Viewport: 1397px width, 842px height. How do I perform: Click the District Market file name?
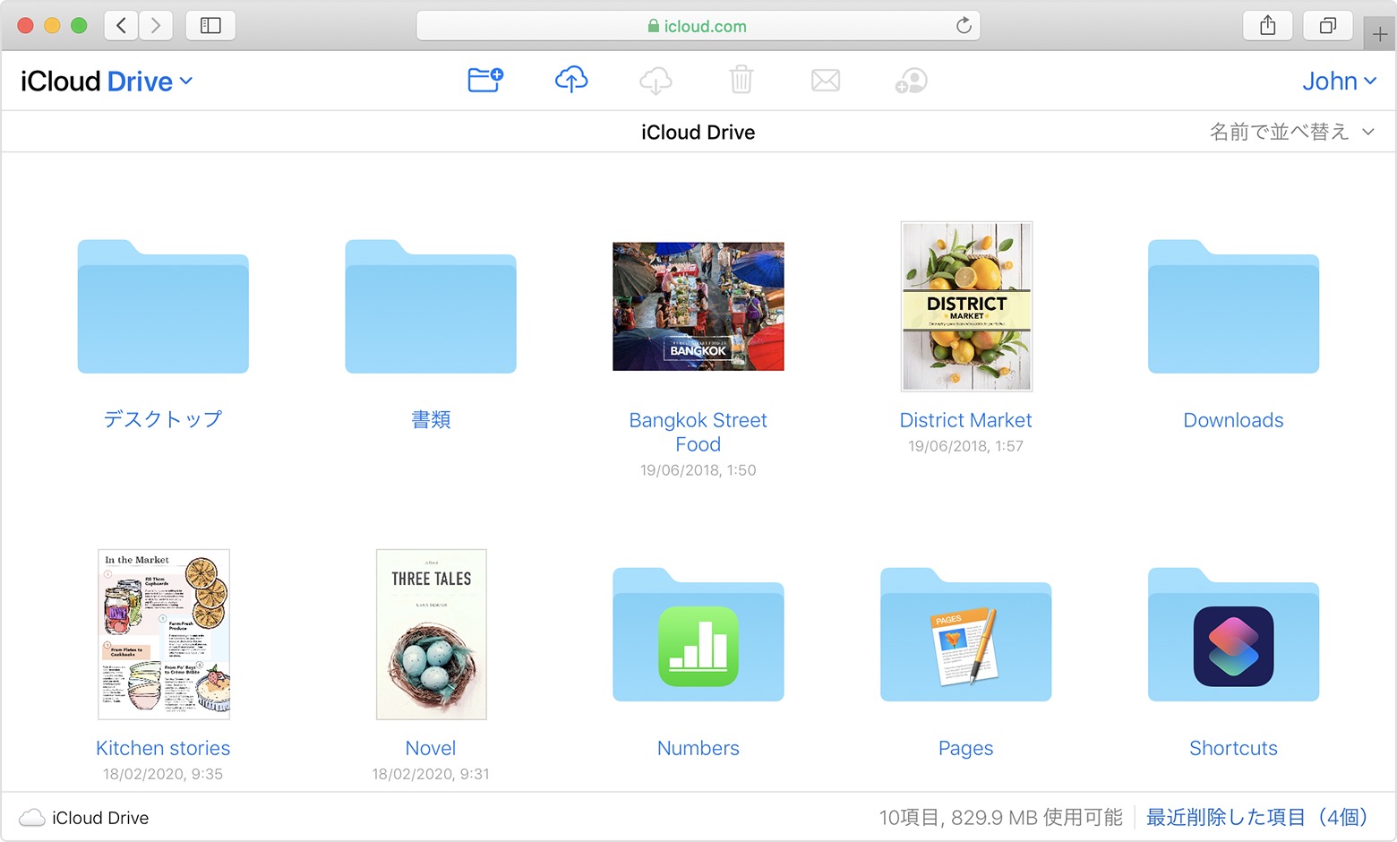click(965, 420)
